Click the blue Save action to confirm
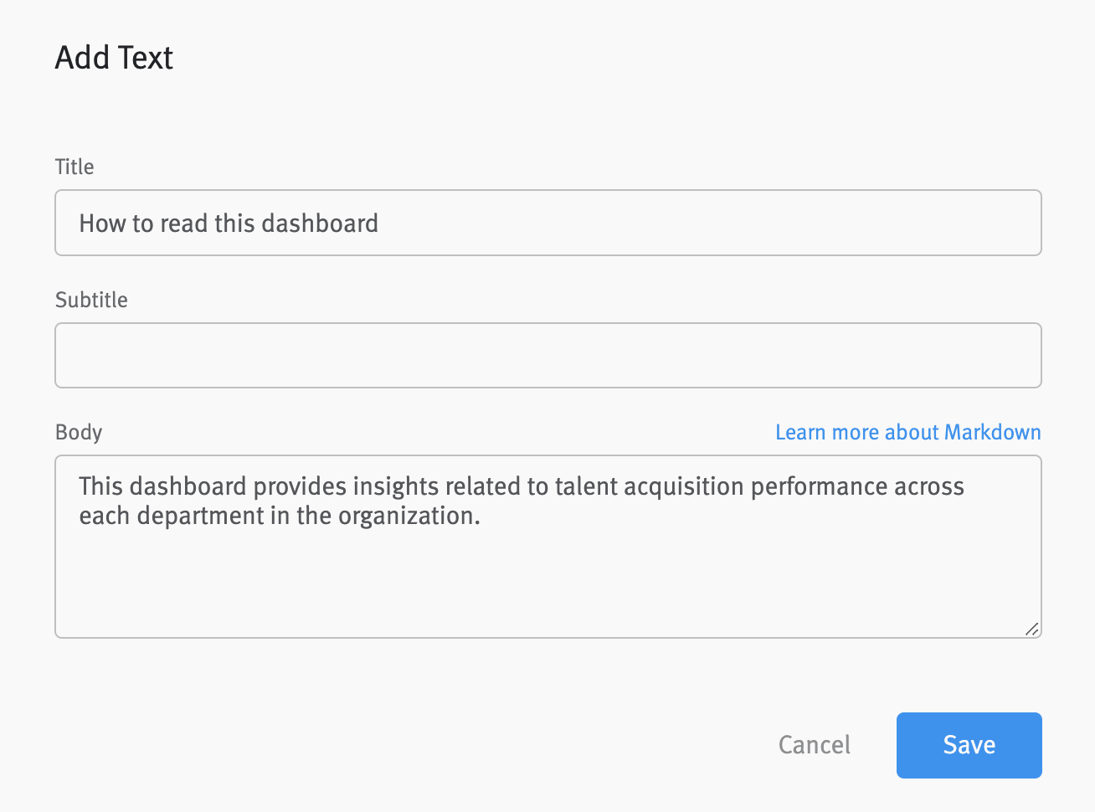This screenshot has height=812, width=1095. [969, 745]
